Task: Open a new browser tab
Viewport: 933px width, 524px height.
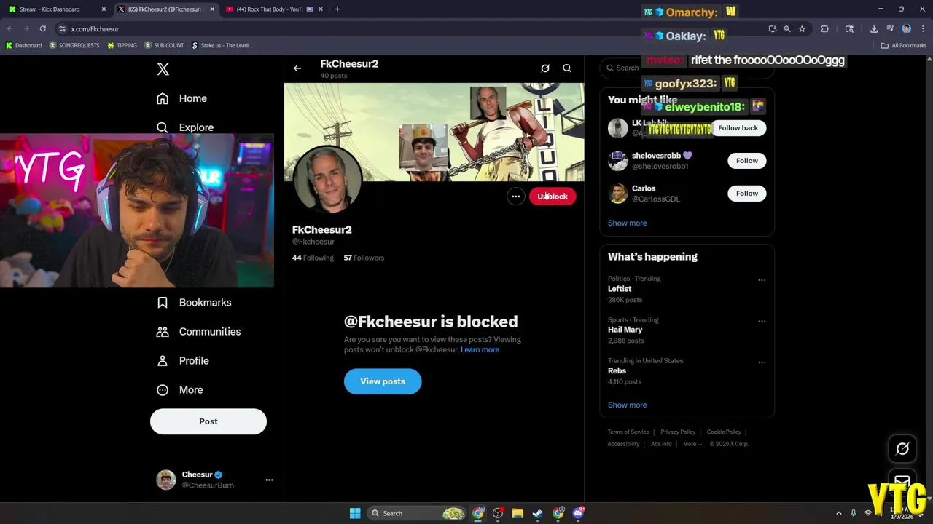Action: (x=337, y=9)
